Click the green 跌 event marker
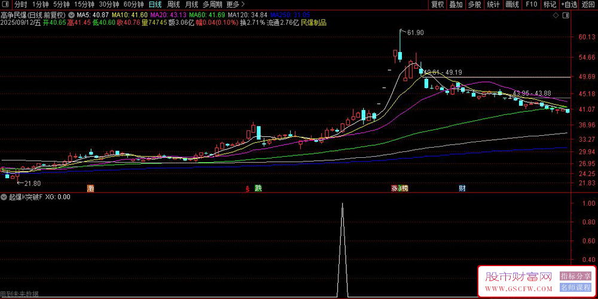Screen dimensions: 598x299 pos(258,188)
